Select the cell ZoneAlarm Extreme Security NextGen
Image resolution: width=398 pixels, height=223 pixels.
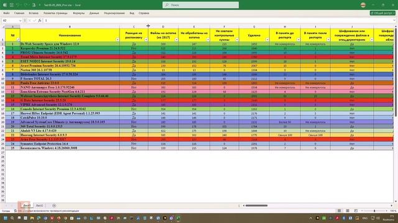70,92
